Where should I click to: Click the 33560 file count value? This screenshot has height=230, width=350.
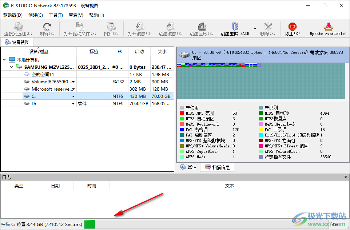[x=326, y=157]
